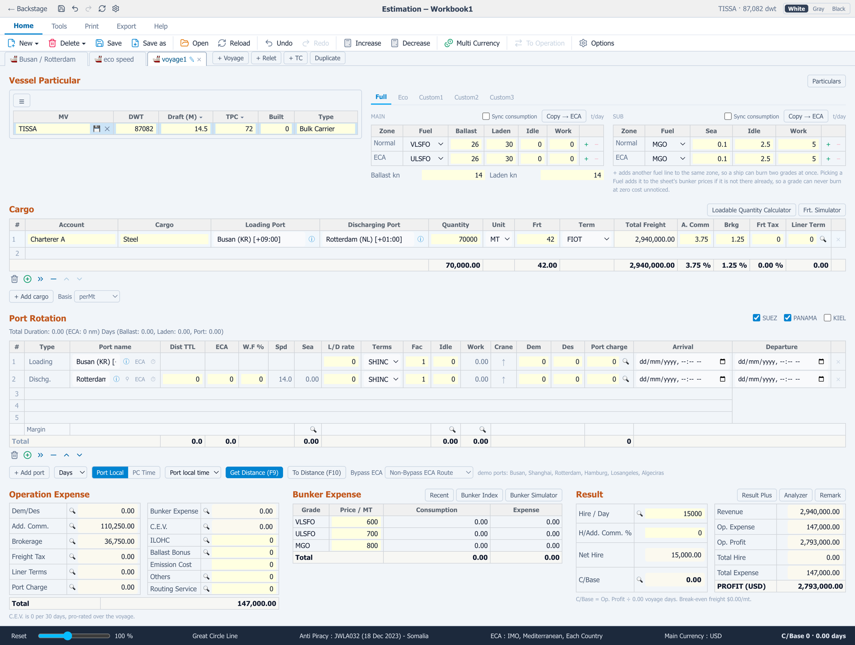
Task: Open port charge lookup for Busan row
Action: coord(626,362)
